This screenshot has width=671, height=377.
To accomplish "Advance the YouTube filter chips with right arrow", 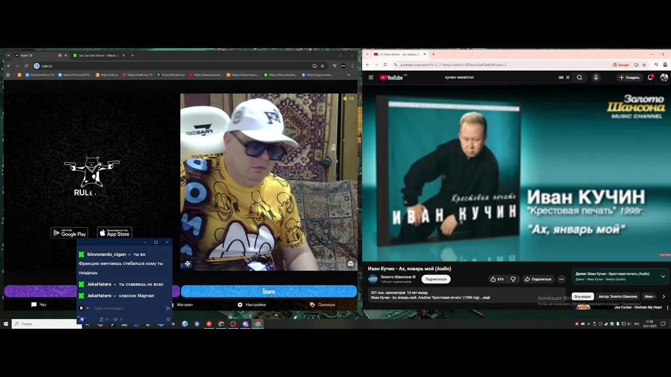I will (x=664, y=296).
